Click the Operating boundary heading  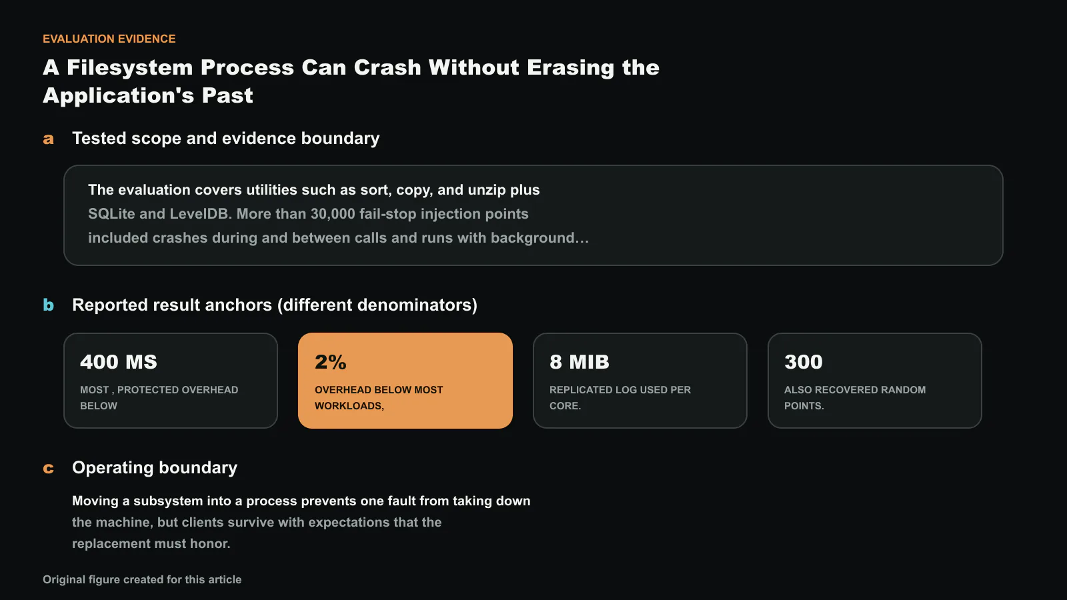pos(155,468)
